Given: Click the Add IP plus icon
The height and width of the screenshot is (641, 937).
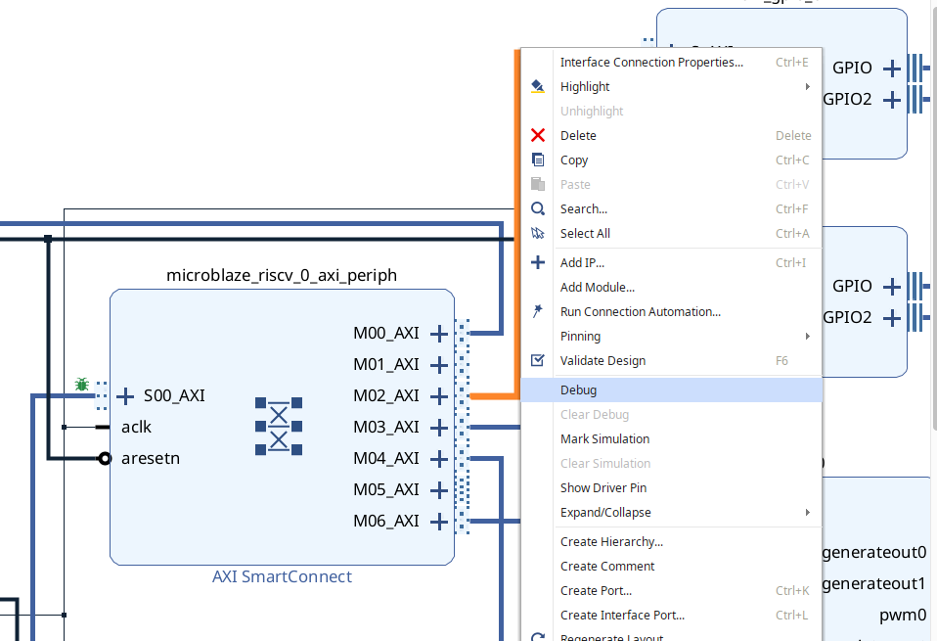Looking at the screenshot, I should 537,262.
